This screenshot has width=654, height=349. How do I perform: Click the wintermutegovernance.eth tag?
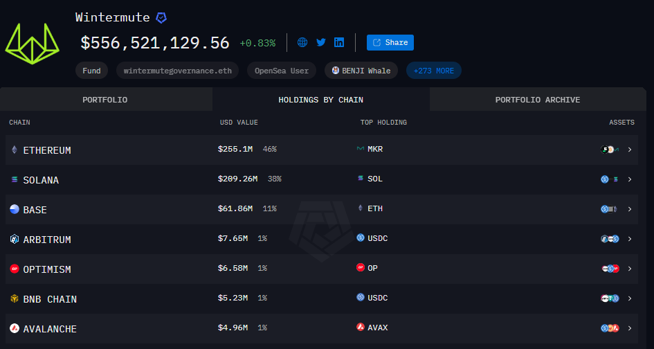point(177,71)
